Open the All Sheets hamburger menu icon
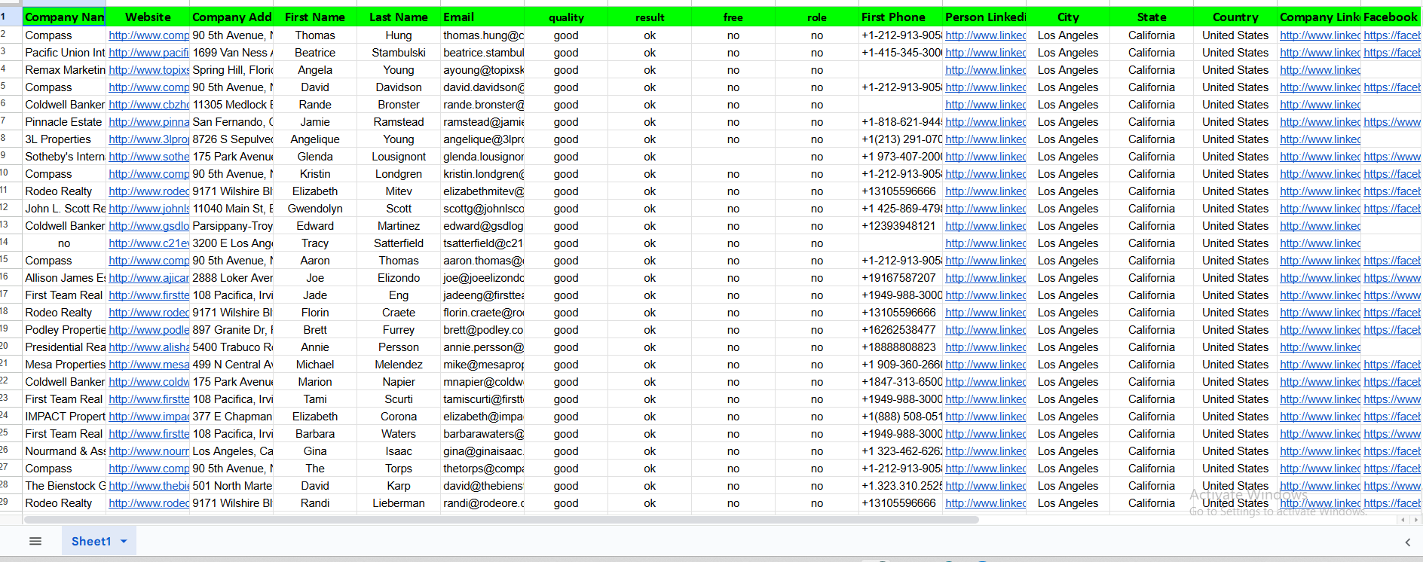This screenshot has width=1423, height=562. 35,541
